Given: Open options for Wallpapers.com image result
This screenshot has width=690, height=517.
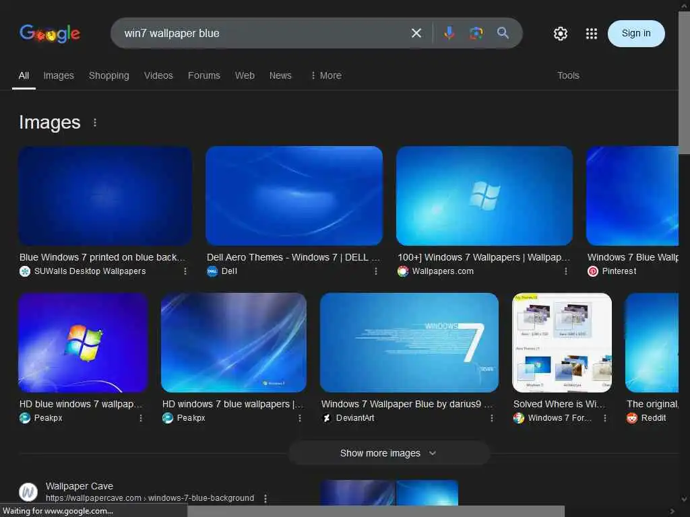Looking at the screenshot, I should (566, 271).
